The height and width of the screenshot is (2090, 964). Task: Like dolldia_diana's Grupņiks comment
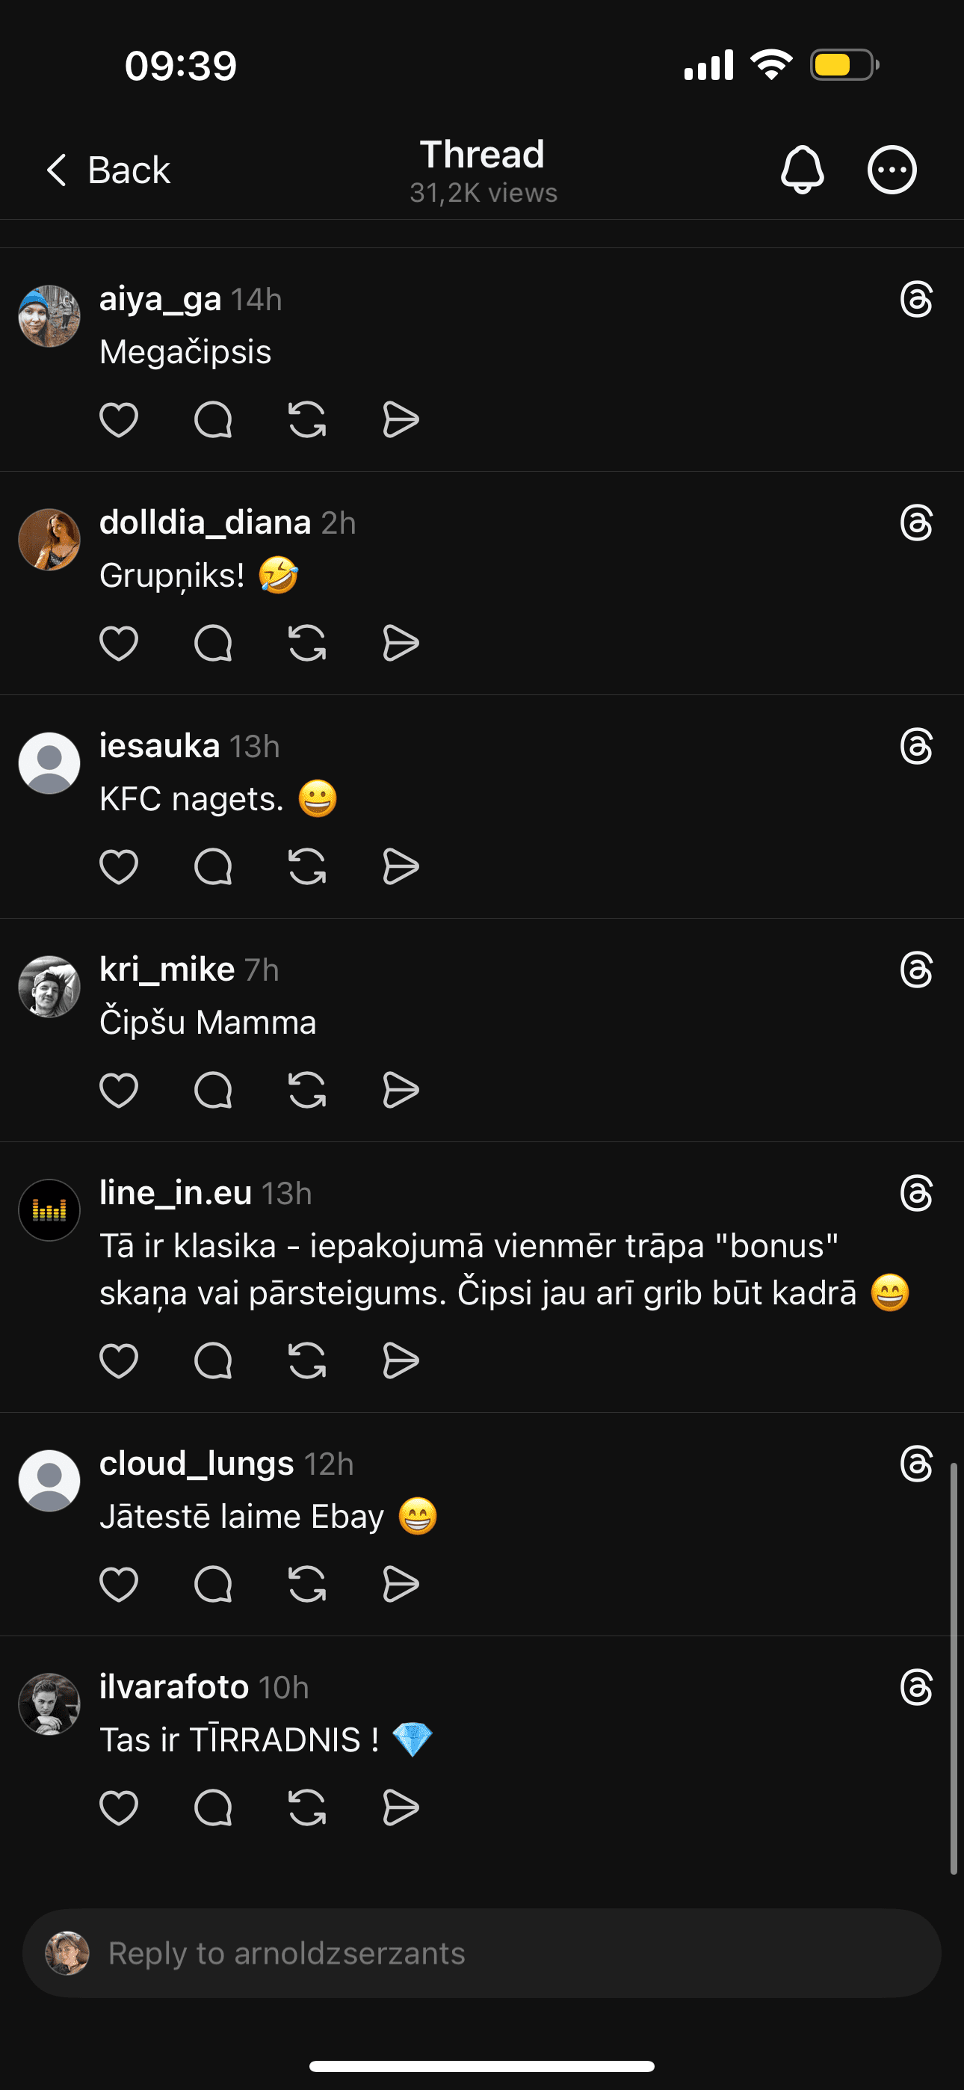point(119,644)
